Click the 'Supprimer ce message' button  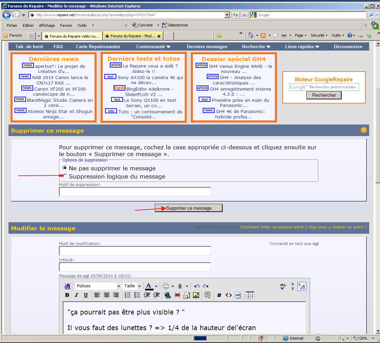pyautogui.click(x=188, y=208)
